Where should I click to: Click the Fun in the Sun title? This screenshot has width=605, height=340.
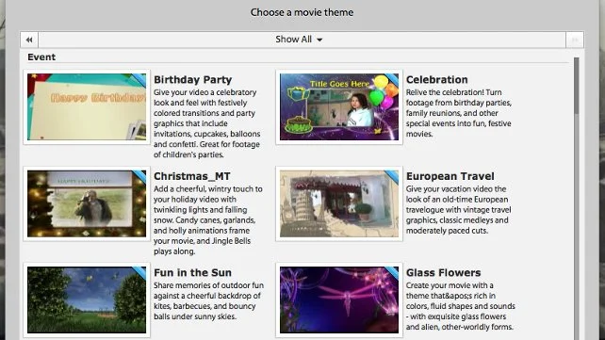point(192,272)
